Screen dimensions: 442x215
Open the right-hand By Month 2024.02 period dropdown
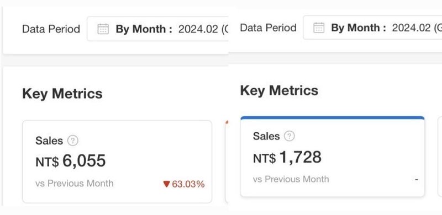click(x=372, y=28)
